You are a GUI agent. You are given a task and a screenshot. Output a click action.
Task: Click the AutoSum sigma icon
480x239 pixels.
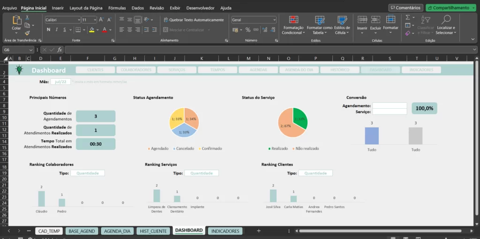pyautogui.click(x=408, y=17)
